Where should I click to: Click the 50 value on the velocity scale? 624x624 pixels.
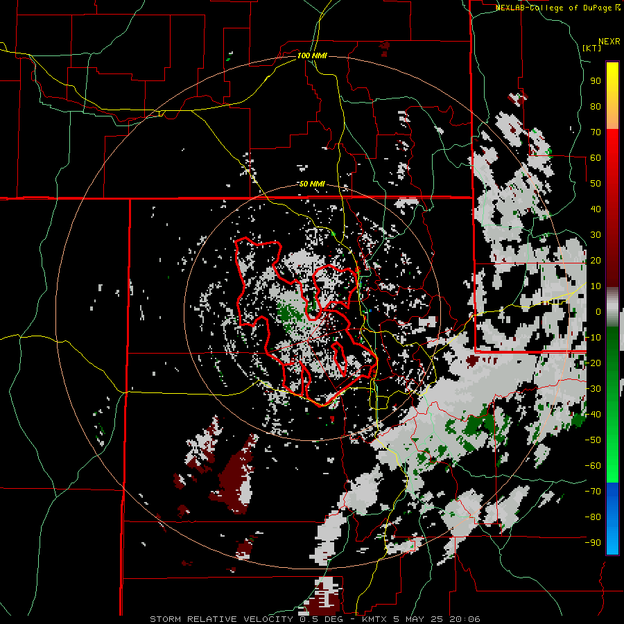pyautogui.click(x=596, y=184)
